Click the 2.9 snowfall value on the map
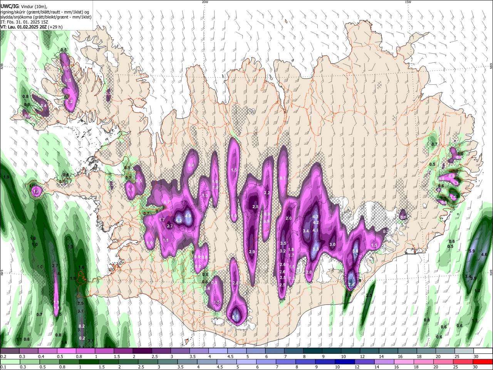This screenshot has width=493, height=370. pyautogui.click(x=252, y=252)
